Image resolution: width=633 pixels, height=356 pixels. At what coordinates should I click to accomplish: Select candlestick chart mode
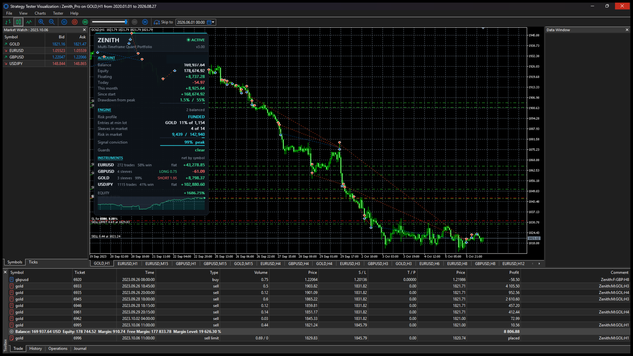pos(18,22)
